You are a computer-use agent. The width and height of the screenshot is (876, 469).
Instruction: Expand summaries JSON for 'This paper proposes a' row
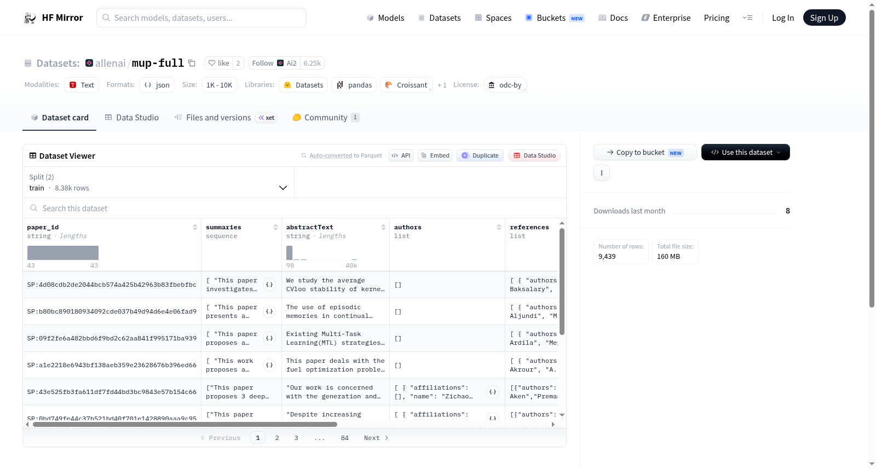pos(269,338)
